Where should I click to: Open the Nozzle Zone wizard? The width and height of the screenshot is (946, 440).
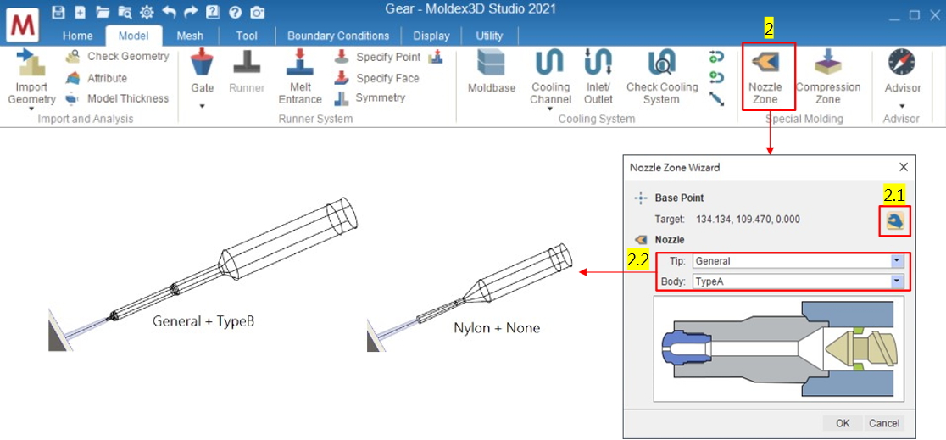(x=765, y=76)
